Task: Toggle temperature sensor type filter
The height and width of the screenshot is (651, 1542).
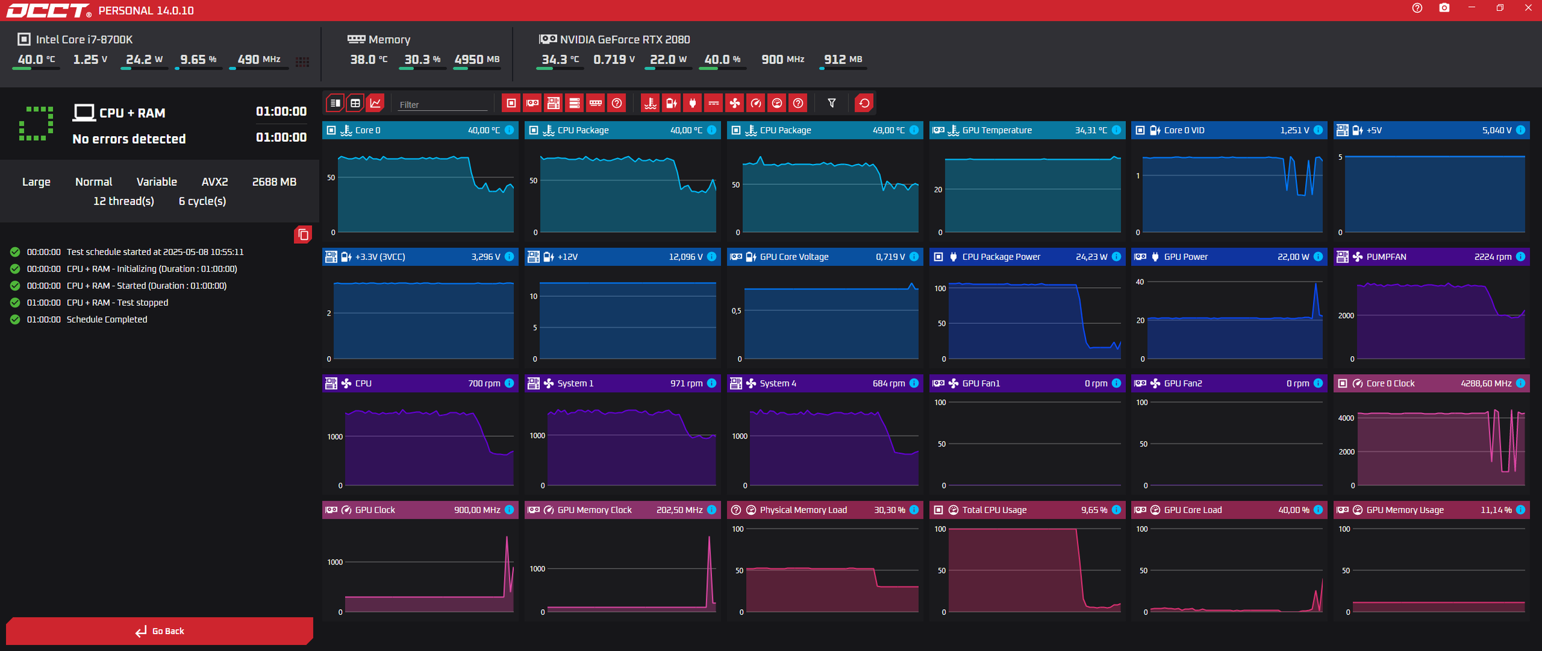Action: [650, 103]
